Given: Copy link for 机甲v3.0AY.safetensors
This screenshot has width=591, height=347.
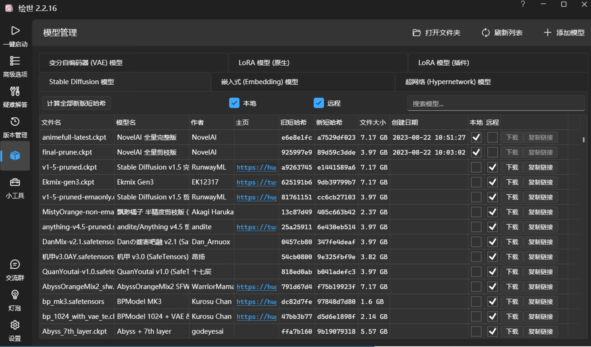Looking at the screenshot, I should coord(541,257).
